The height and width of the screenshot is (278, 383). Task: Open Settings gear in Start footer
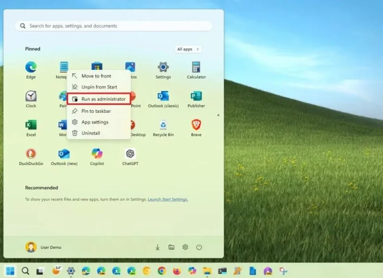coord(185,247)
